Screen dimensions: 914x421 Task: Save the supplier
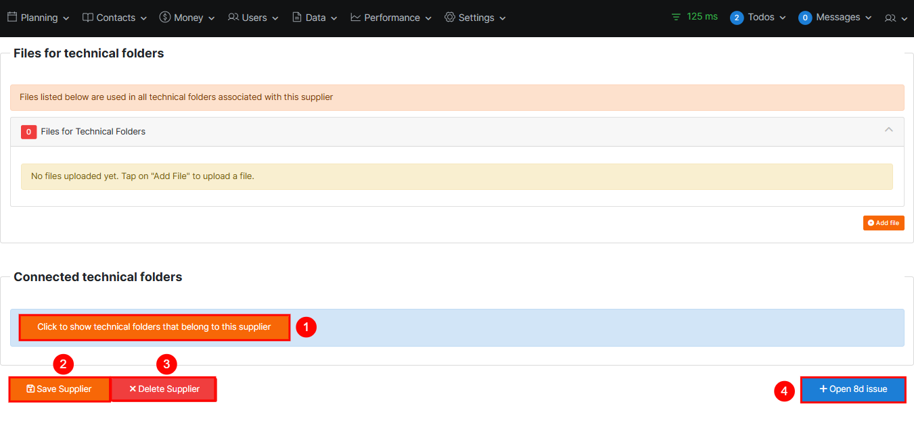click(60, 389)
